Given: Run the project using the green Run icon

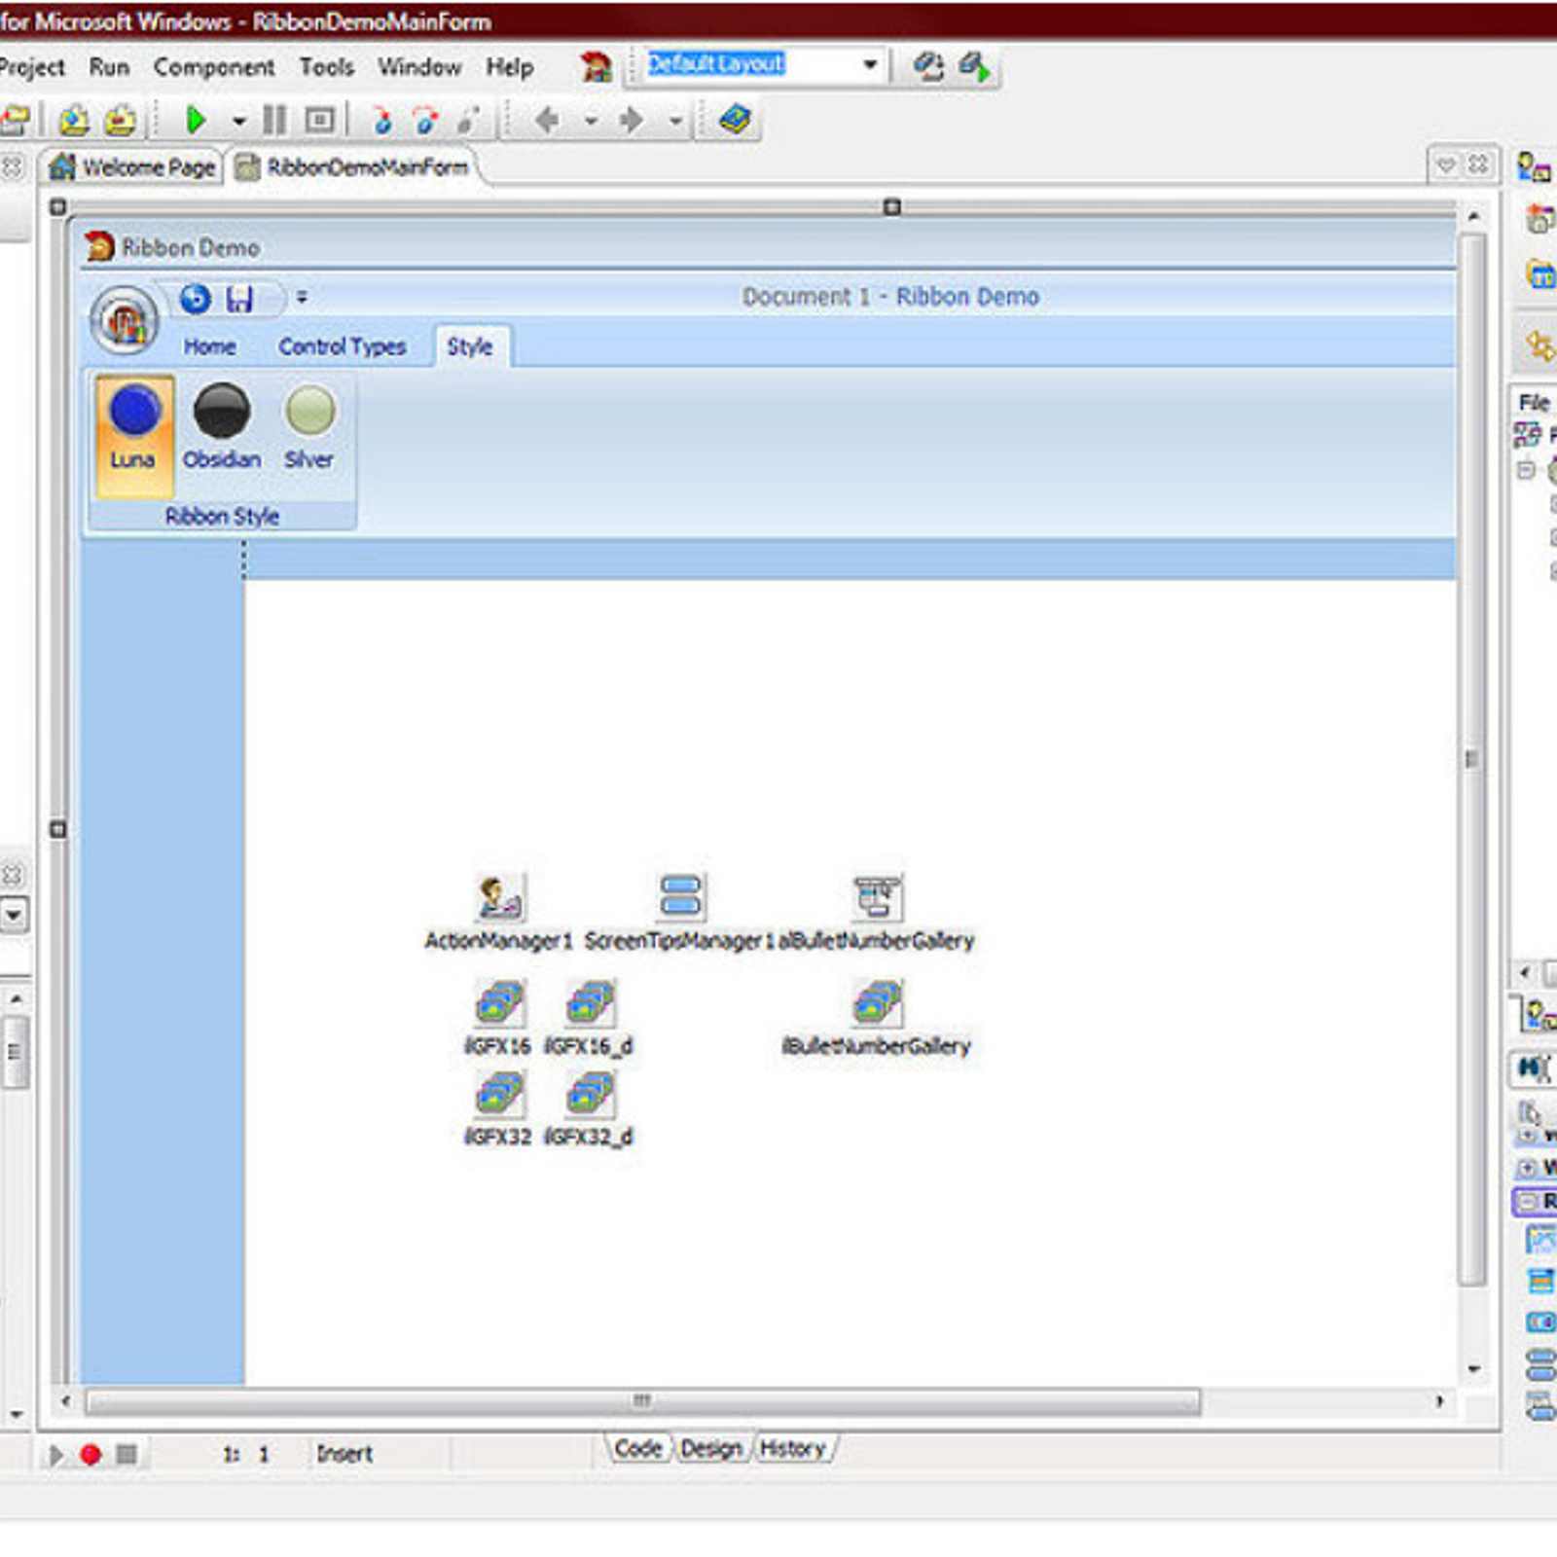Looking at the screenshot, I should [195, 119].
